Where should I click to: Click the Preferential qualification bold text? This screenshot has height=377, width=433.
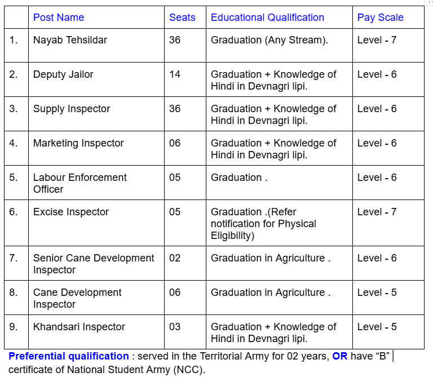[69, 356]
